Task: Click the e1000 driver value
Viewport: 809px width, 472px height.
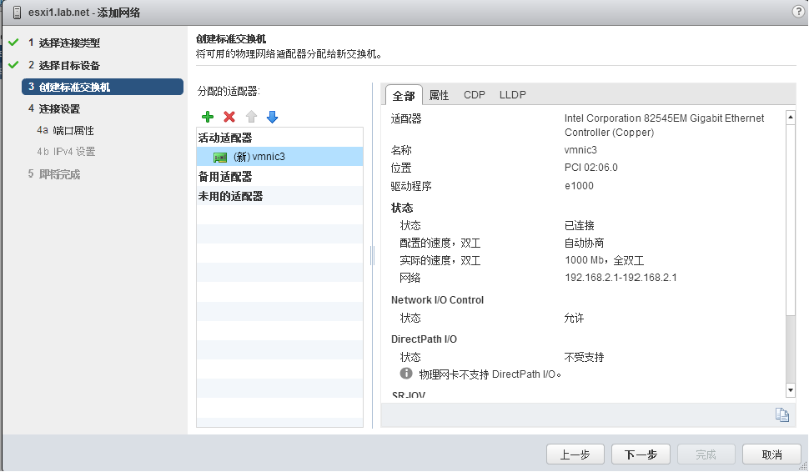Action: tap(579, 186)
